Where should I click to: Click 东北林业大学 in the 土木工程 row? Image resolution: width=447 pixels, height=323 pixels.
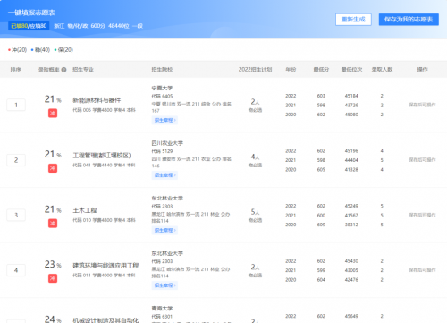point(167,198)
